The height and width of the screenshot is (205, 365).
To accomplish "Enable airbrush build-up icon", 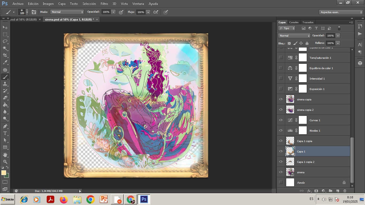I will click(x=156, y=12).
